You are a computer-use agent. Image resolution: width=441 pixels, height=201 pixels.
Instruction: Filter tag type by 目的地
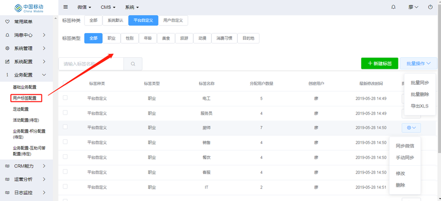click(249, 39)
